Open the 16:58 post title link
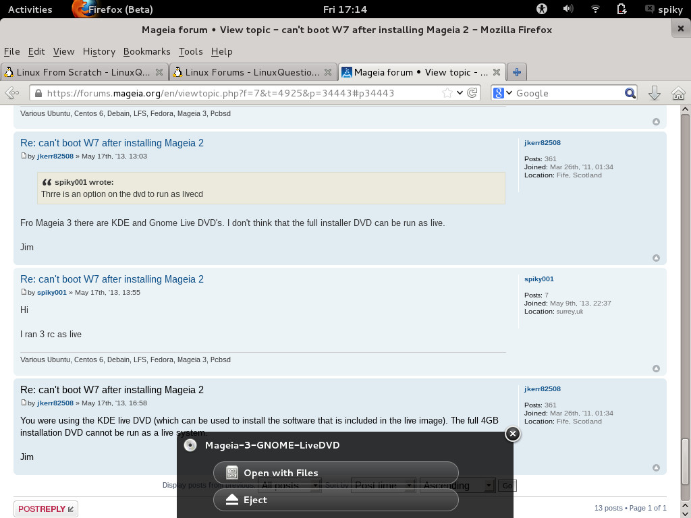Screen dimensions: 691x518 pyautogui.click(x=112, y=389)
